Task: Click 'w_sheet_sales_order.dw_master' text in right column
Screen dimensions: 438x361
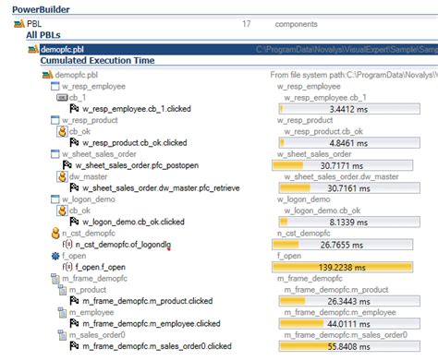Action: [341, 176]
